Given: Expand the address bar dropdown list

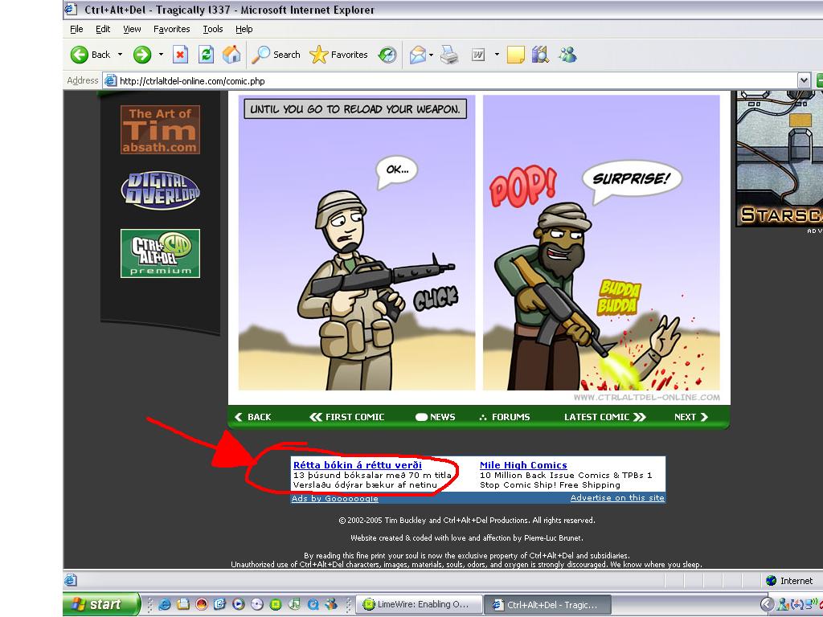Looking at the screenshot, I should click(x=804, y=81).
